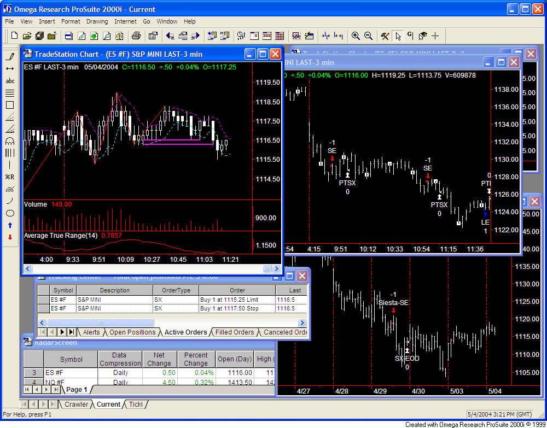Viewport: 547px width, 428px height.
Task: Select the horizontal double-arrow drawing tool
Action: pyautogui.click(x=10, y=69)
